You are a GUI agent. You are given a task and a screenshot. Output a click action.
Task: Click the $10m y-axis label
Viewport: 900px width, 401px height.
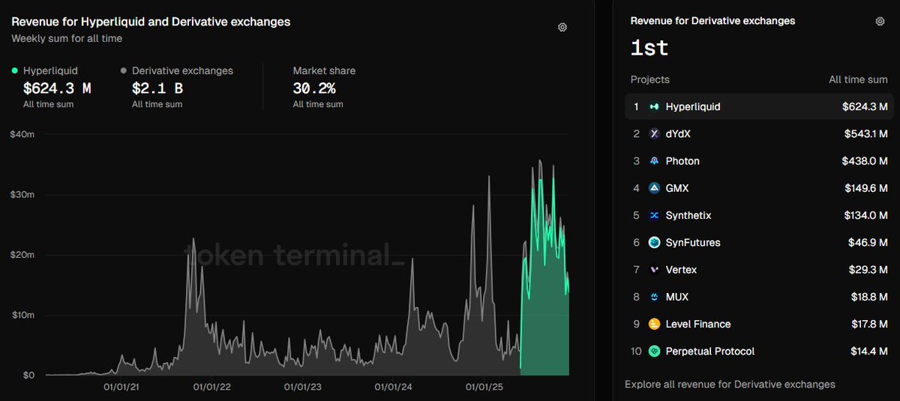[23, 315]
